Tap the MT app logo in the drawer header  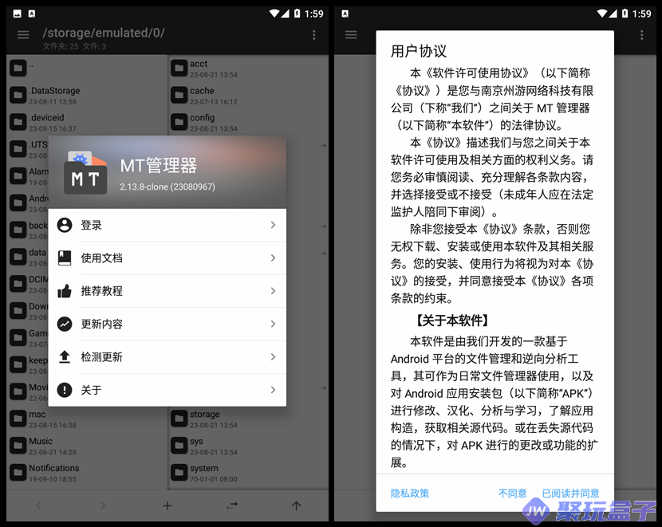(85, 173)
